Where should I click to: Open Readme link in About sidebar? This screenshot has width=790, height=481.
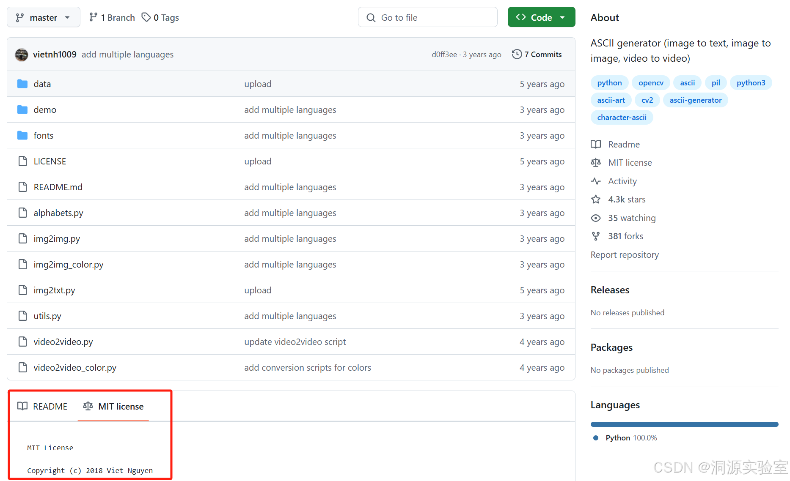616,145
